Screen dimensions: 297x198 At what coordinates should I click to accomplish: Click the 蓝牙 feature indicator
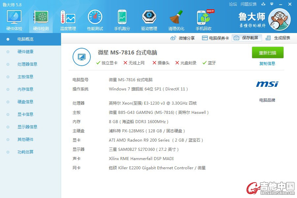[209, 63]
